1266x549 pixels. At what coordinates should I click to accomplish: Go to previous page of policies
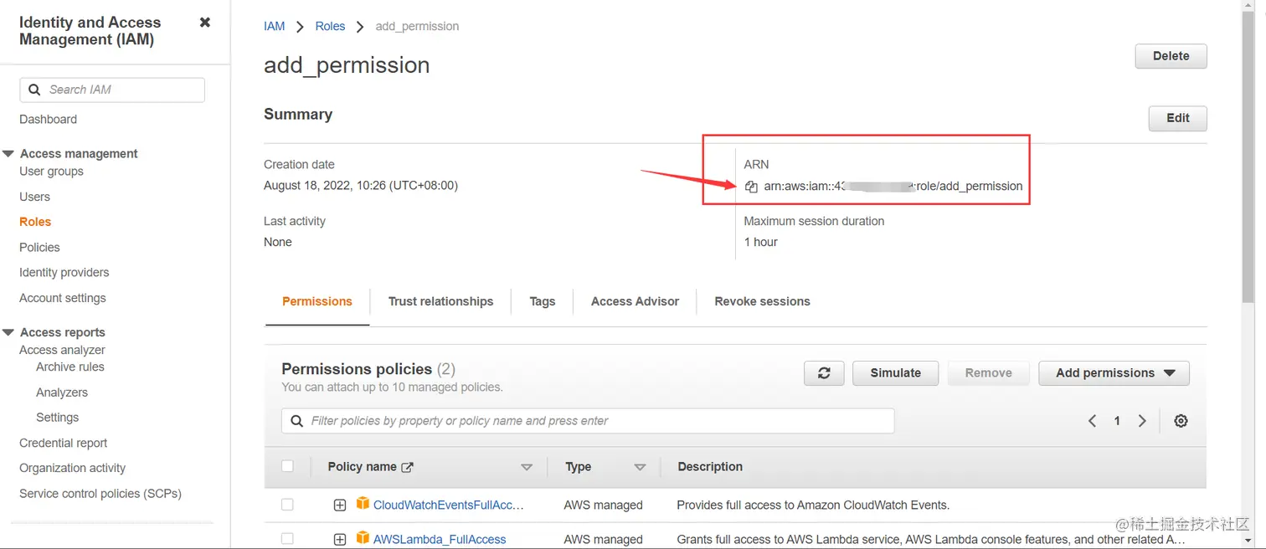tap(1092, 421)
